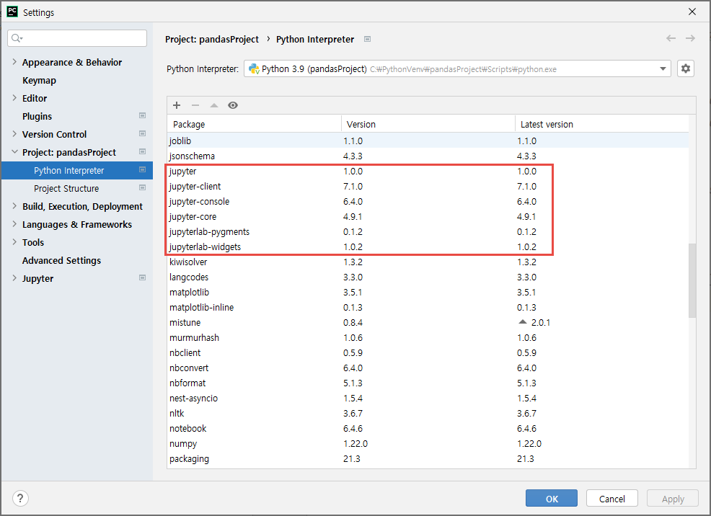Image resolution: width=711 pixels, height=516 pixels.
Task: Focus the settings search field
Action: coord(77,38)
